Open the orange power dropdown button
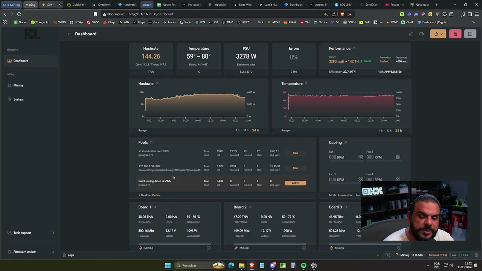 [438, 34]
